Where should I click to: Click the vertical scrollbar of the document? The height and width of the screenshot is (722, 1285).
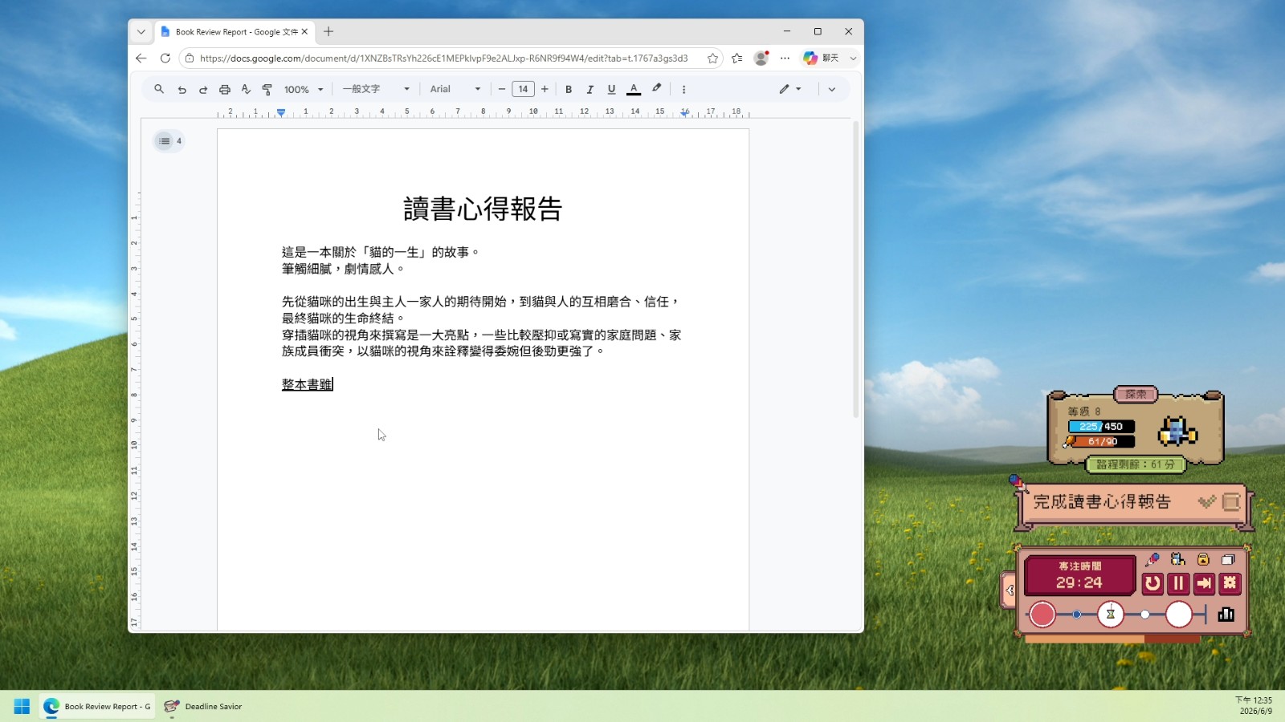click(856, 269)
